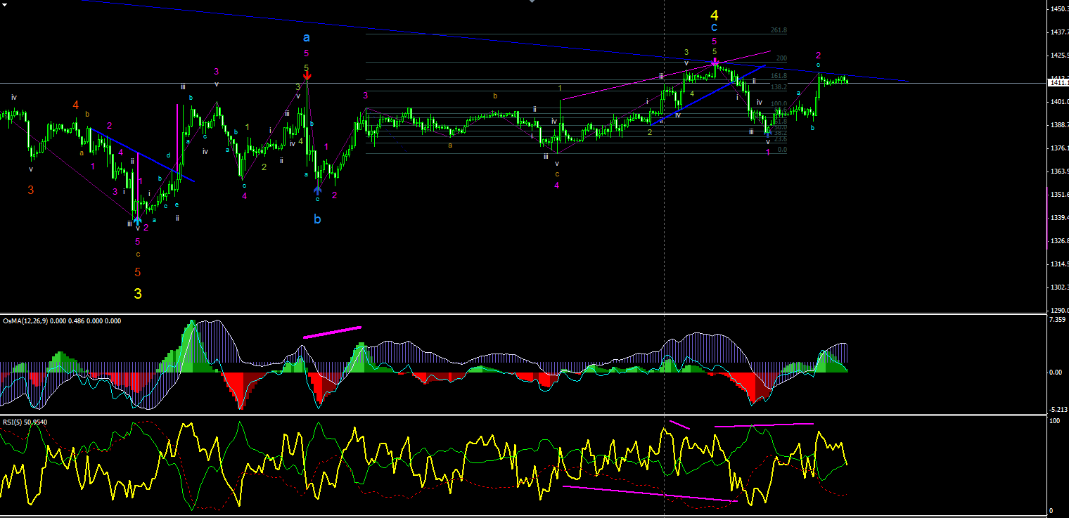Click the white horizontal current-price line
Viewport: 1069px width, 518px height.
coord(523,84)
